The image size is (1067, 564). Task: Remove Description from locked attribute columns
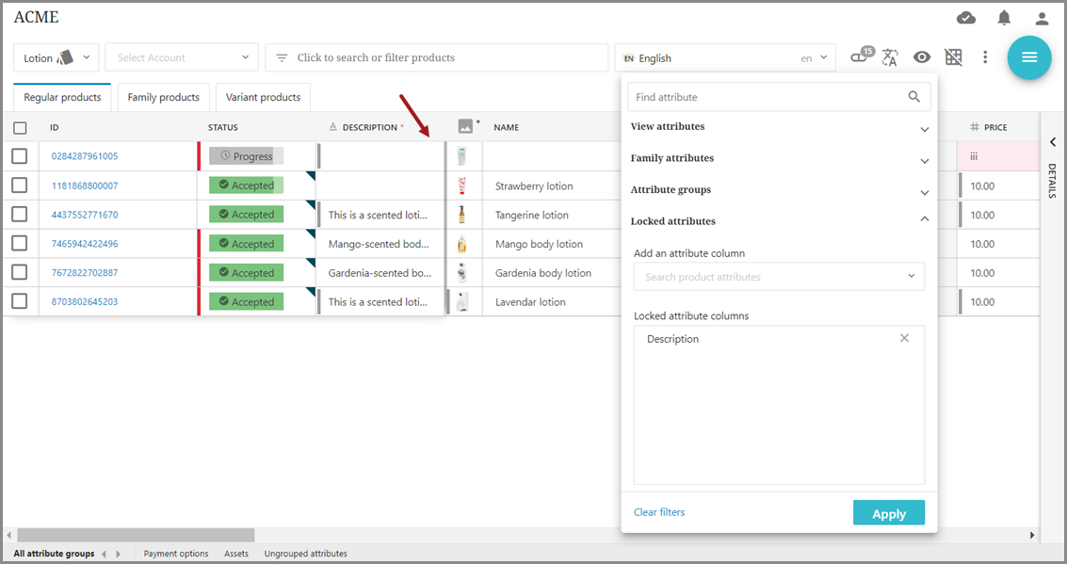pos(904,338)
